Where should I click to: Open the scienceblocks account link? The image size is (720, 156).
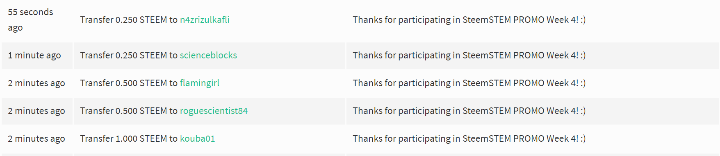coord(208,55)
